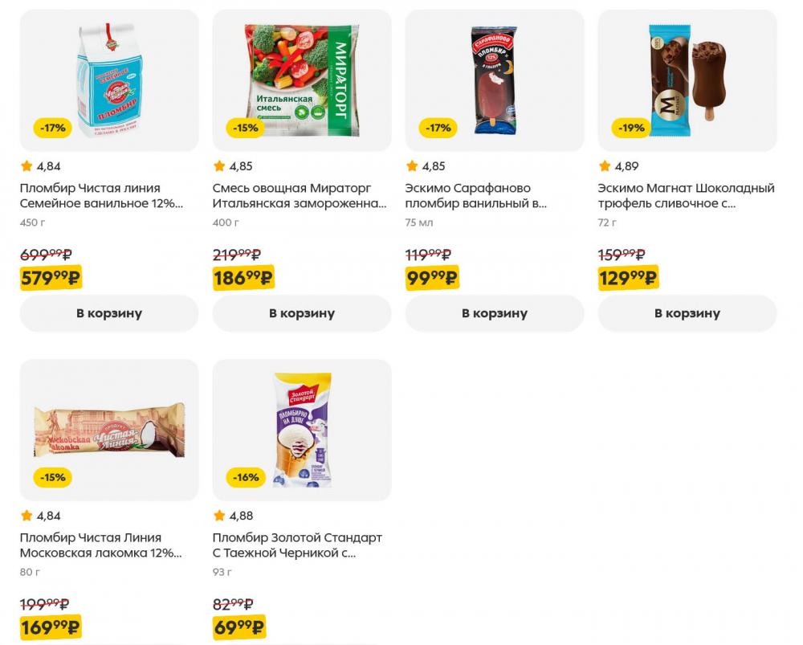Image resolution: width=803 pixels, height=645 pixels.
Task: Open Сарафаново эскимо product image
Action: pos(494,80)
